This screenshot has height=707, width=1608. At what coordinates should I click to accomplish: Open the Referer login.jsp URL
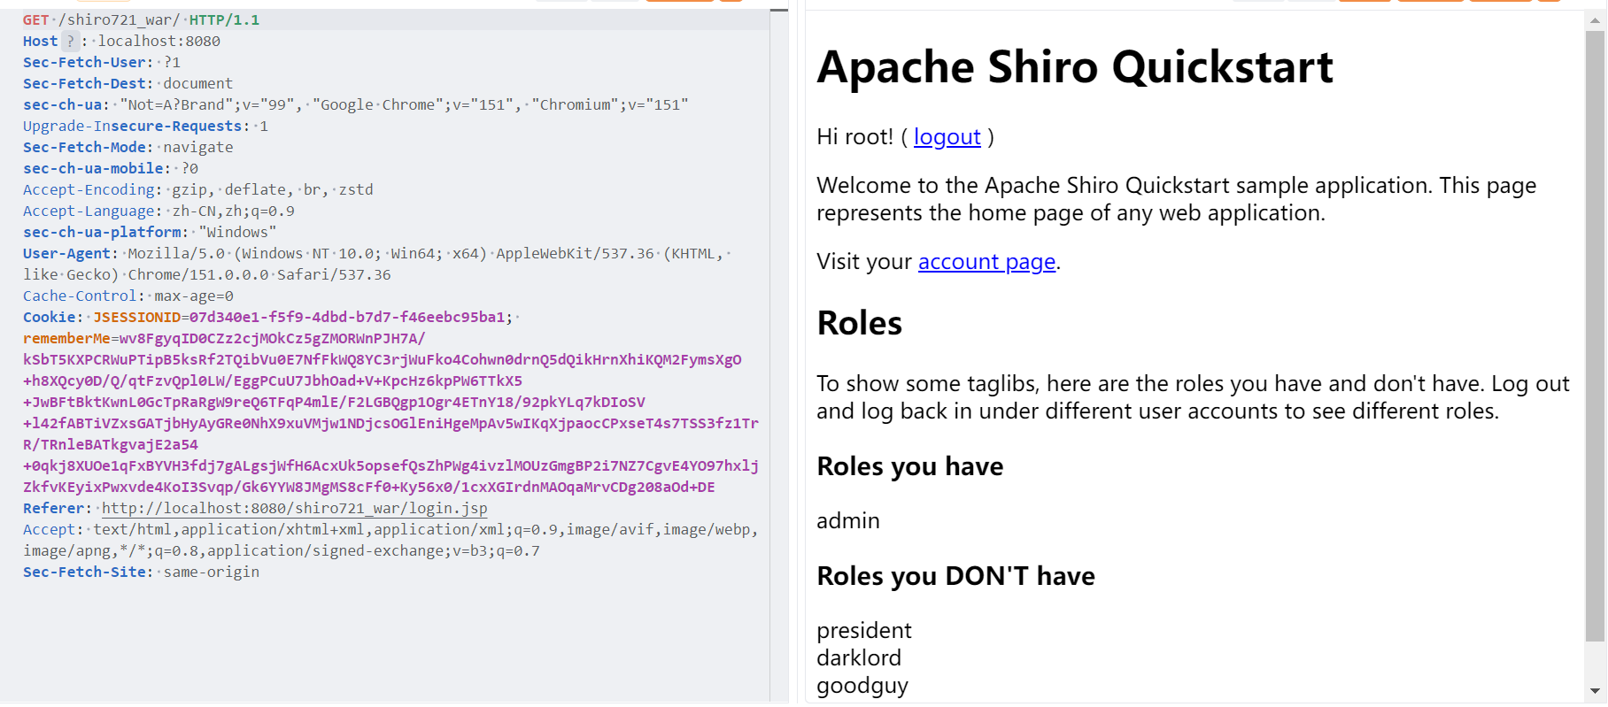click(294, 509)
